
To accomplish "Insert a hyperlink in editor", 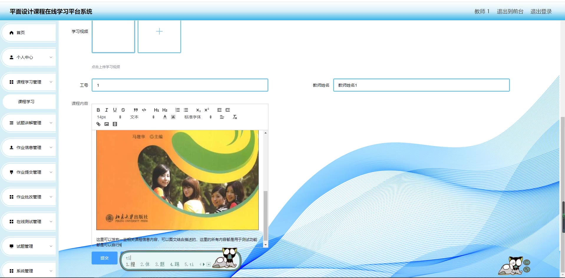I will pyautogui.click(x=98, y=124).
